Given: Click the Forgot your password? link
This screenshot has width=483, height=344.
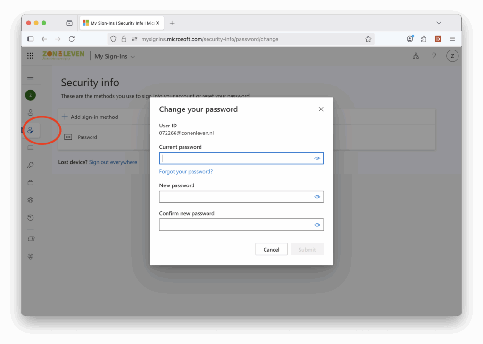Looking at the screenshot, I should click(186, 171).
